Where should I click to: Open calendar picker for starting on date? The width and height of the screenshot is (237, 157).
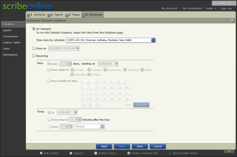tap(117, 64)
